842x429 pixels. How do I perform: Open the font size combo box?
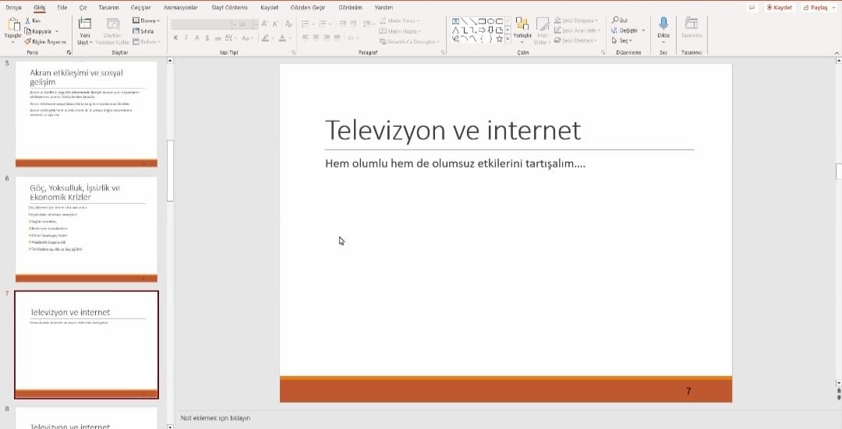(x=248, y=24)
